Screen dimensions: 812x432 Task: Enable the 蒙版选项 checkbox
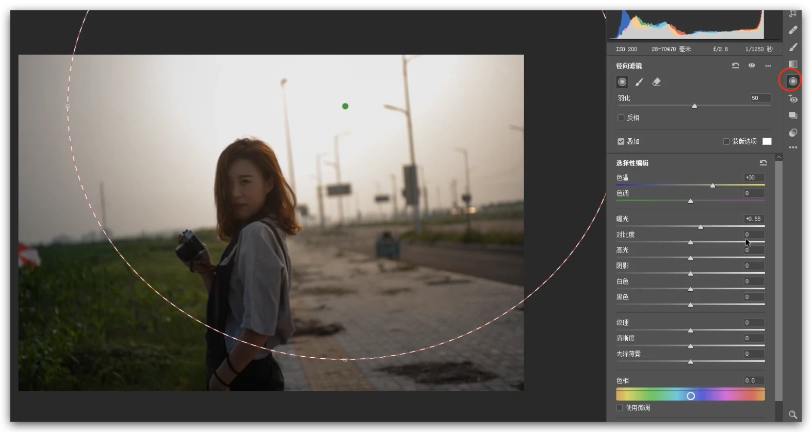[x=726, y=141]
